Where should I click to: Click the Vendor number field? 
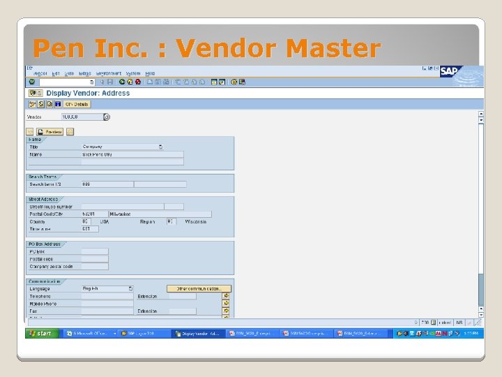(x=82, y=117)
